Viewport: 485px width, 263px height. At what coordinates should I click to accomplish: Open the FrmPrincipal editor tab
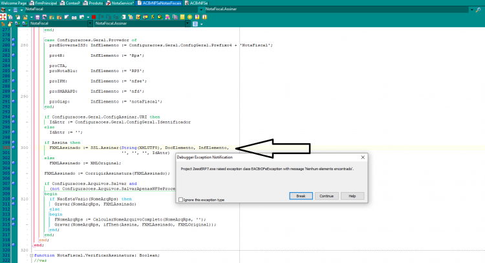click(43, 3)
